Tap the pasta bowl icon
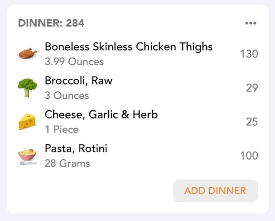The image size is (275, 221). (27, 157)
